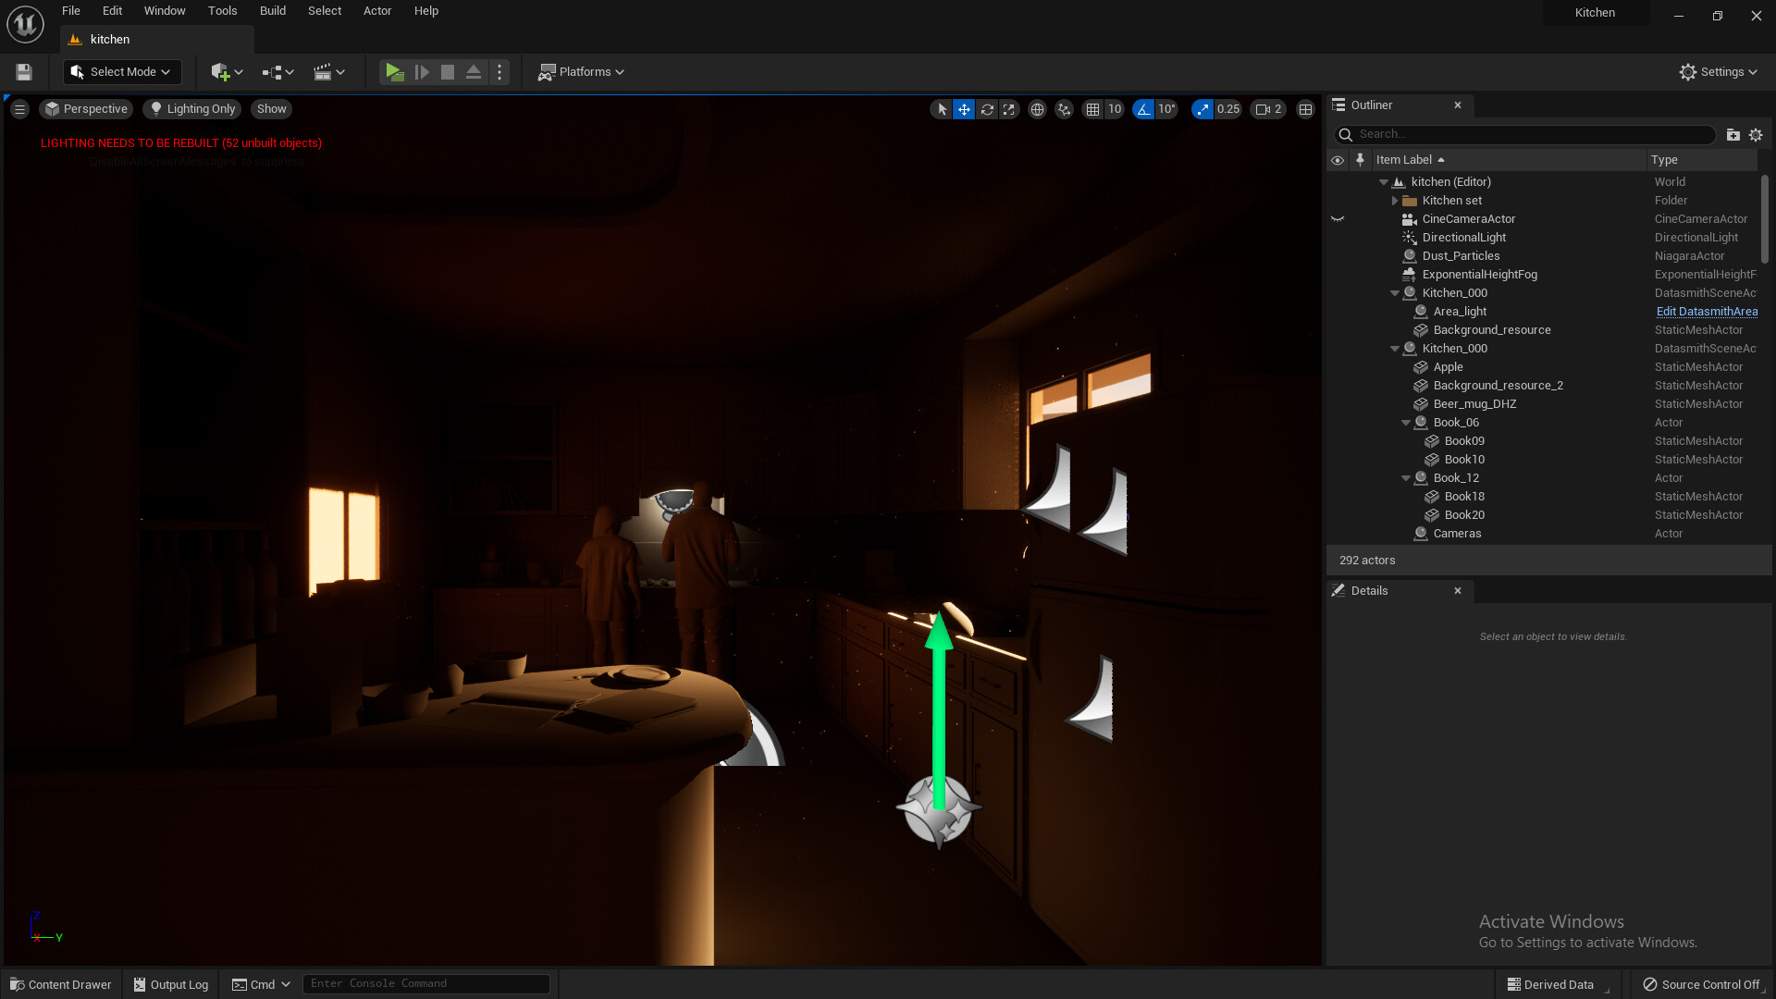Viewport: 1776px width, 999px height.
Task: Click the Edit DatasmithArea link
Action: pyautogui.click(x=1707, y=312)
